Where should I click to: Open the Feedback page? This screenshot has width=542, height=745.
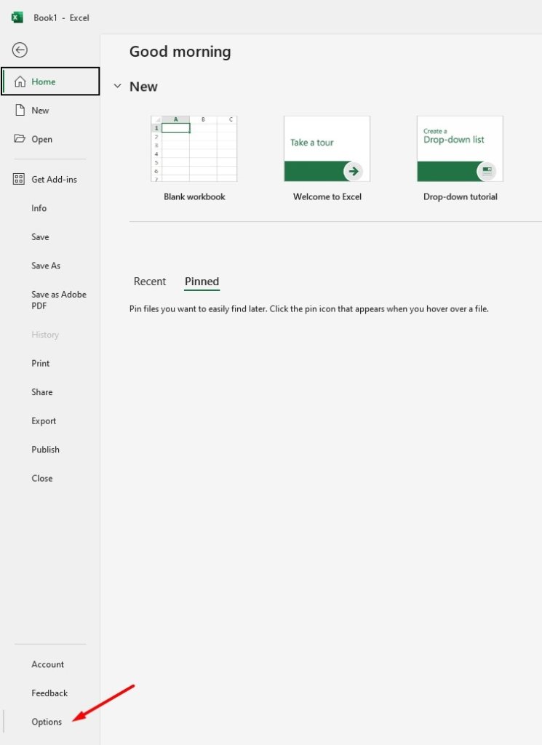(49, 693)
